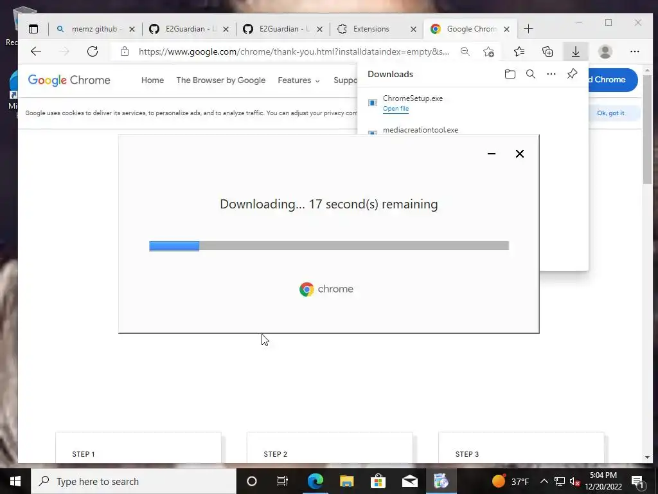658x494 pixels.
Task: Open the Windows Start menu
Action: click(15, 481)
